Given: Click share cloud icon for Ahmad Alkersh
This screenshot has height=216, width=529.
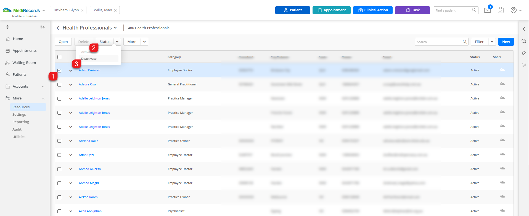Looking at the screenshot, I should 502,168.
